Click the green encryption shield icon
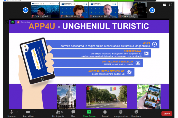Screen dimensions: 178x118 (12, 22)
